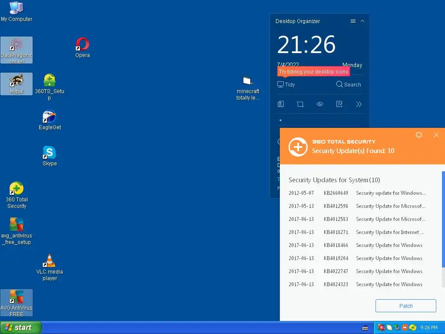Open settings gear in 360 Total Security popup
Screen dimensions: 445x334
click(419, 135)
